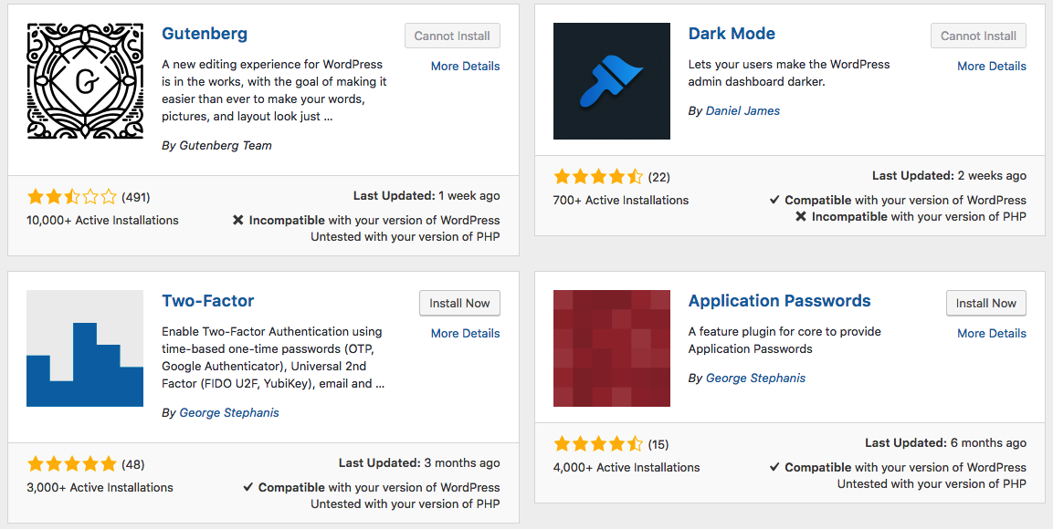
Task: Click '4,000+ Active Installations' text
Action: (x=627, y=467)
